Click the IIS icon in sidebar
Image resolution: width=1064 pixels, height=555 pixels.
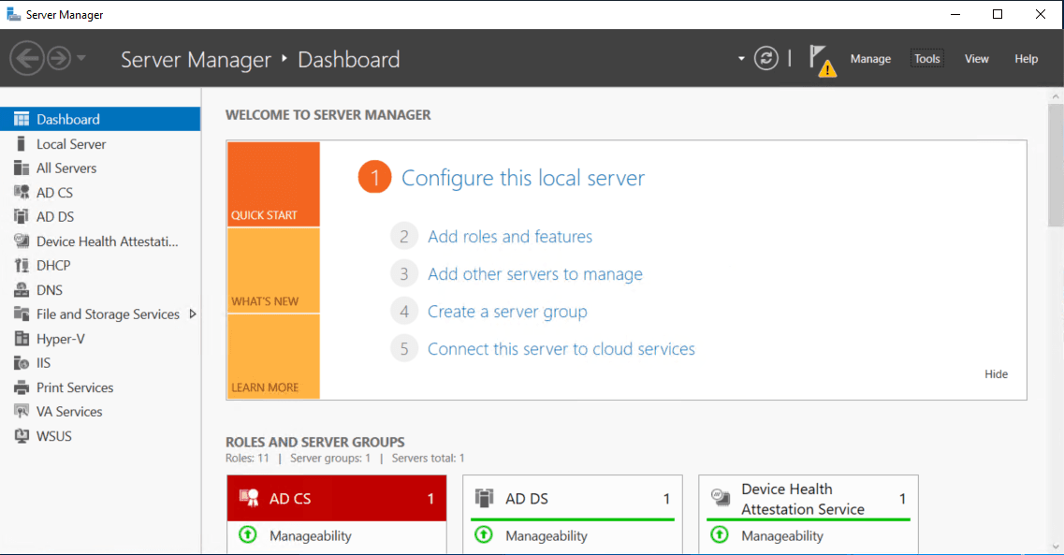[22, 363]
